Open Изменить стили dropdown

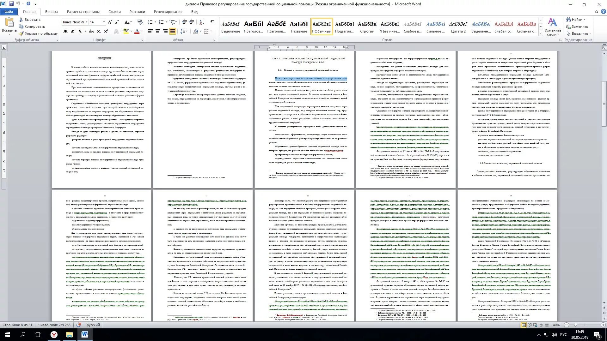tap(553, 27)
